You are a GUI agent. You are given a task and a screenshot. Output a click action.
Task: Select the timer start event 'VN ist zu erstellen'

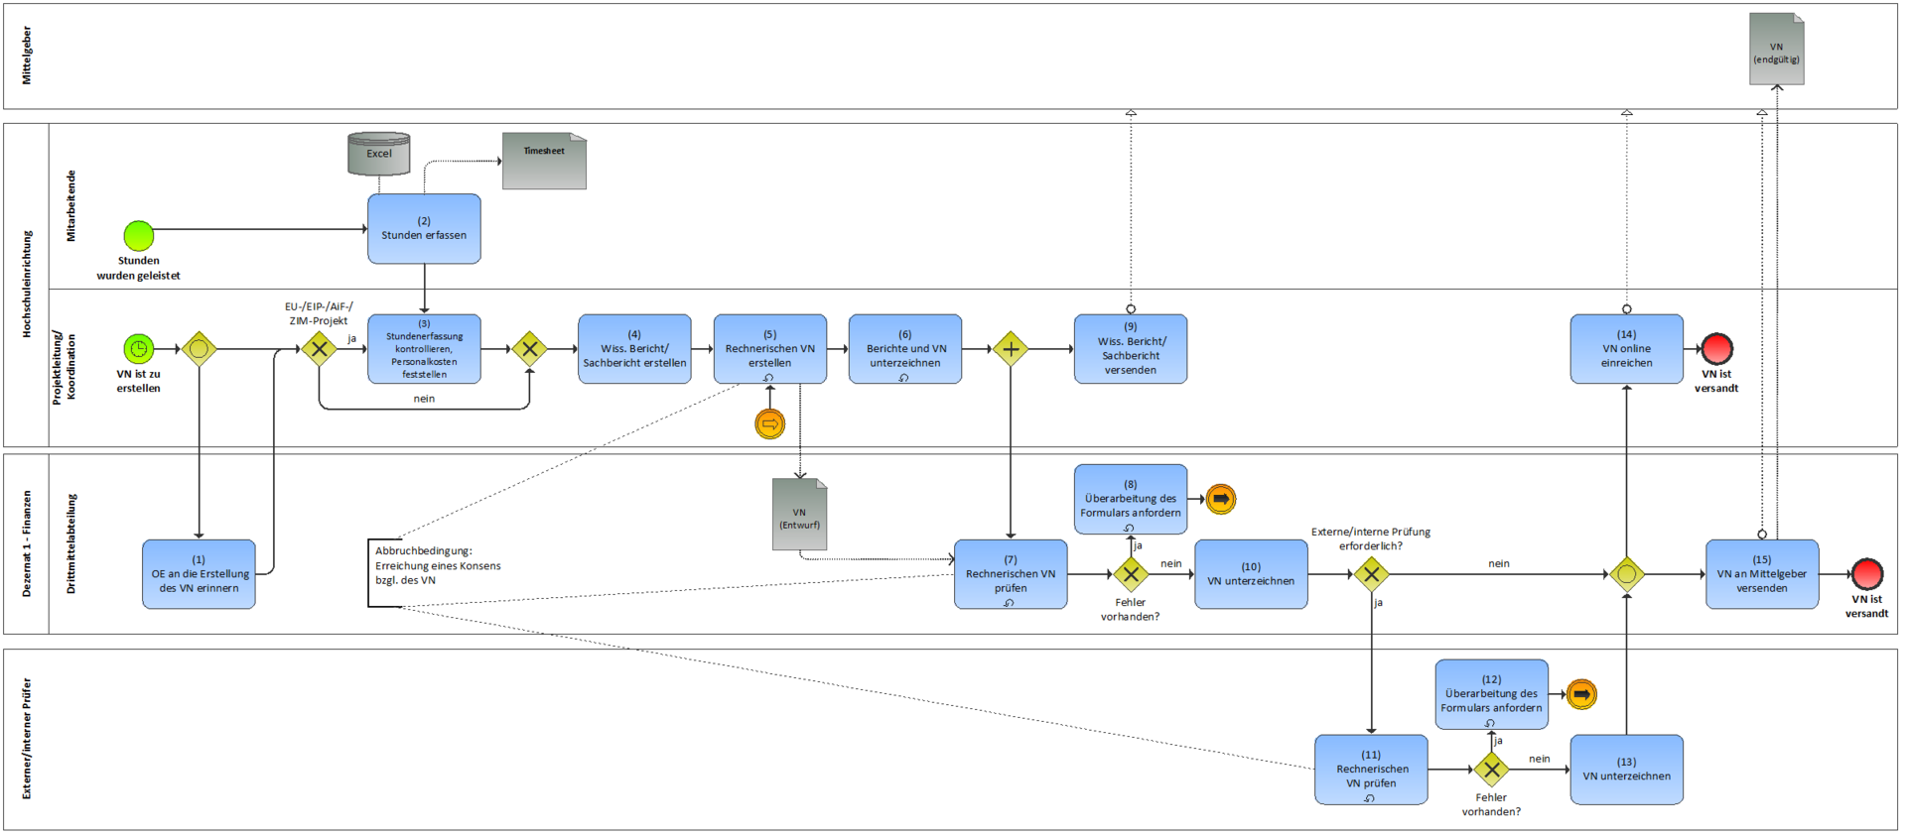pyautogui.click(x=138, y=348)
